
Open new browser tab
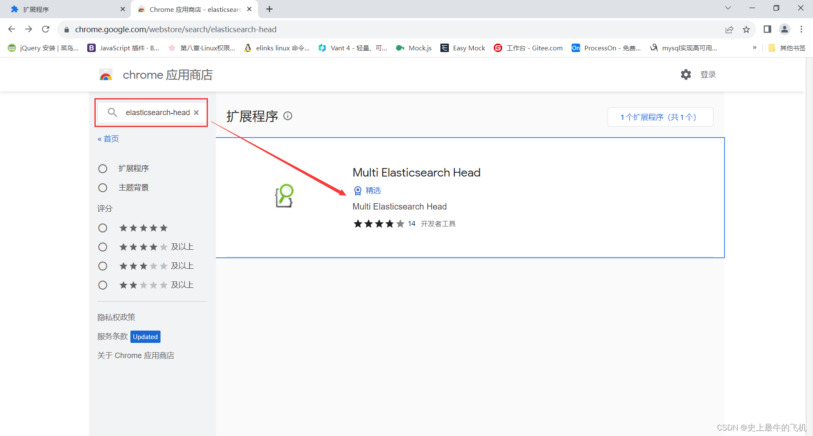(269, 9)
